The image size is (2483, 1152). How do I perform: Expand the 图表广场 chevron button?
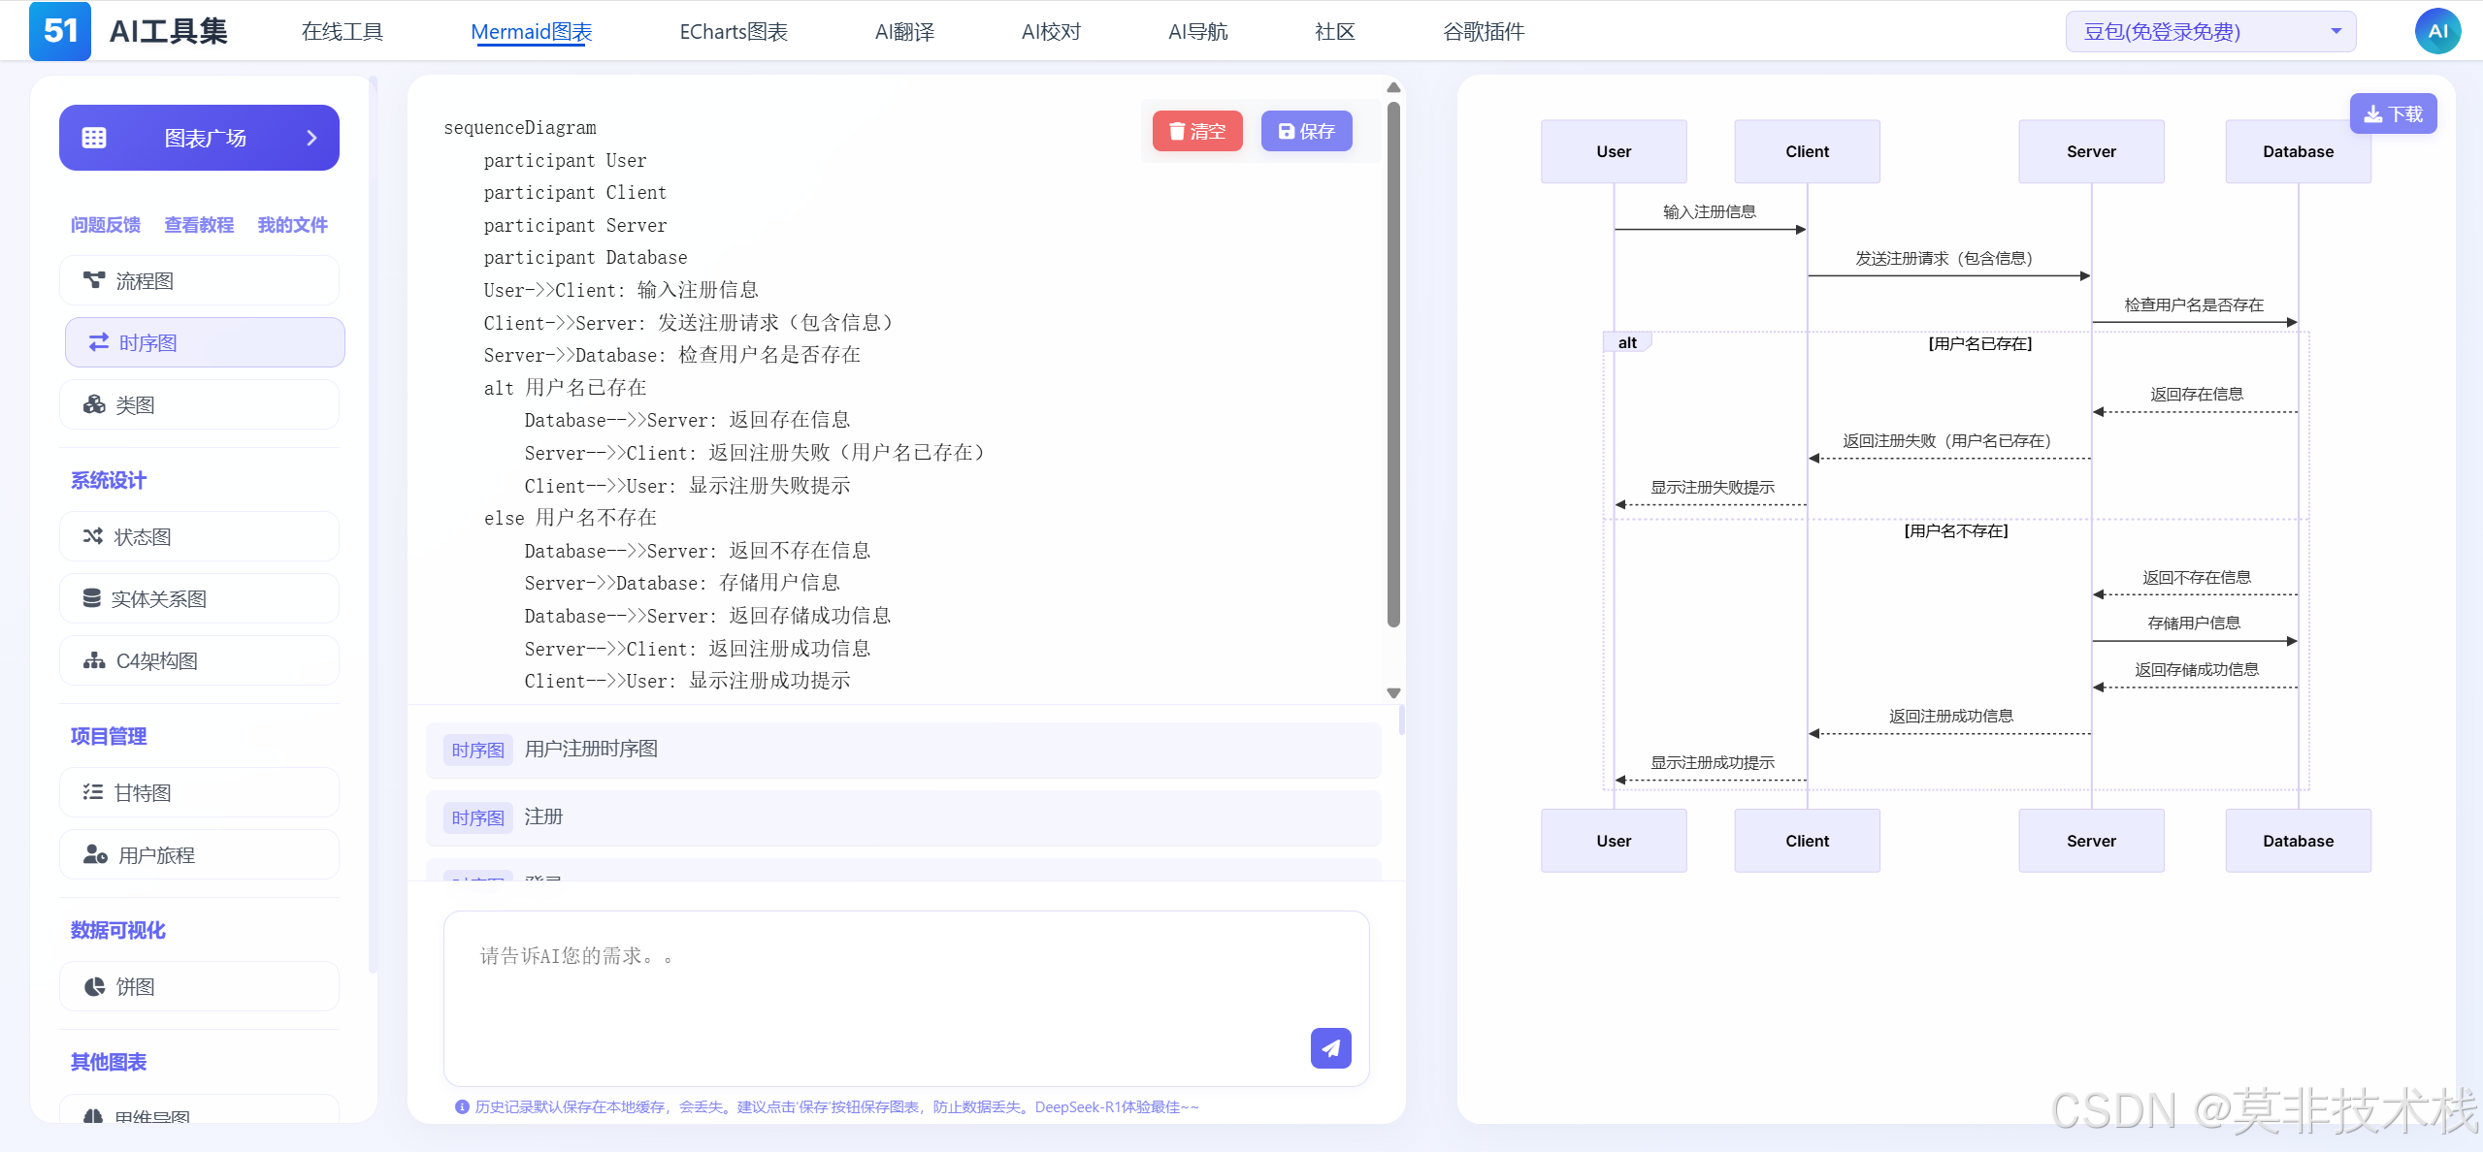click(311, 139)
